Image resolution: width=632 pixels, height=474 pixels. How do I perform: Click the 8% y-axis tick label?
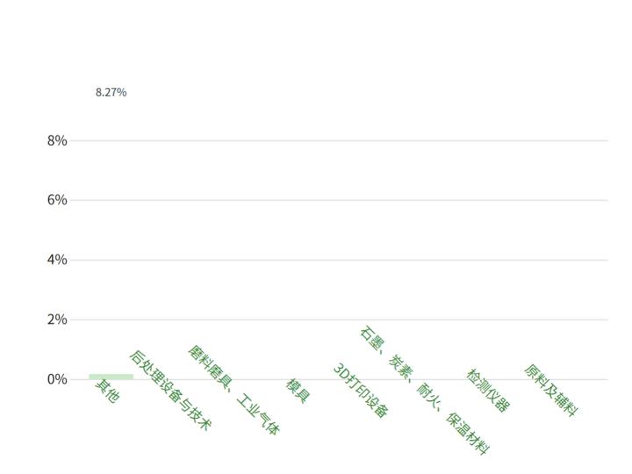pyautogui.click(x=57, y=140)
